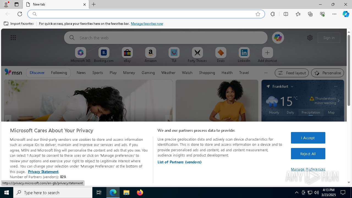Open Manage favorites now link
Screen dimensions: 352x198
pyautogui.click(x=147, y=24)
